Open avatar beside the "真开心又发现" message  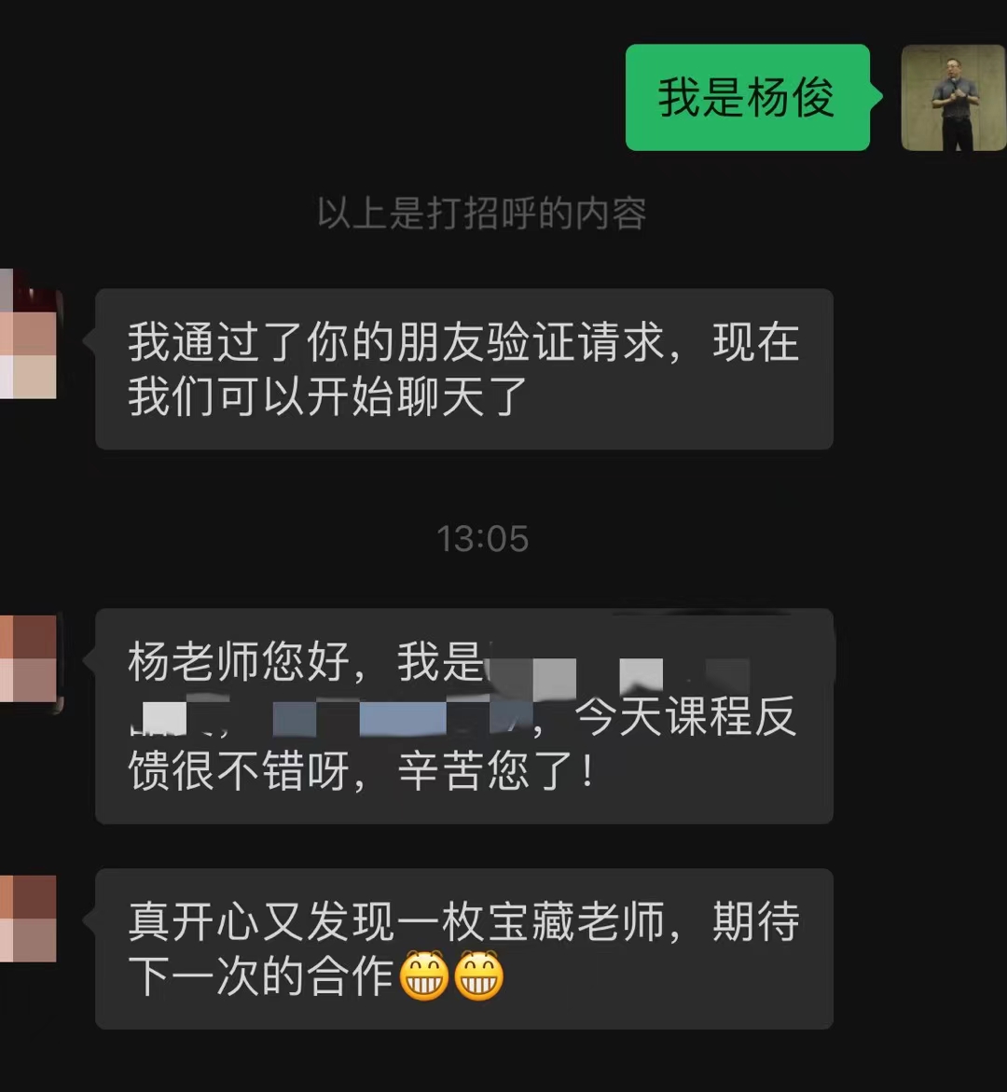pos(28,919)
